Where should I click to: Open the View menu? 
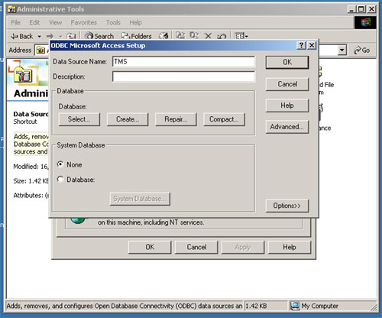tap(55, 22)
